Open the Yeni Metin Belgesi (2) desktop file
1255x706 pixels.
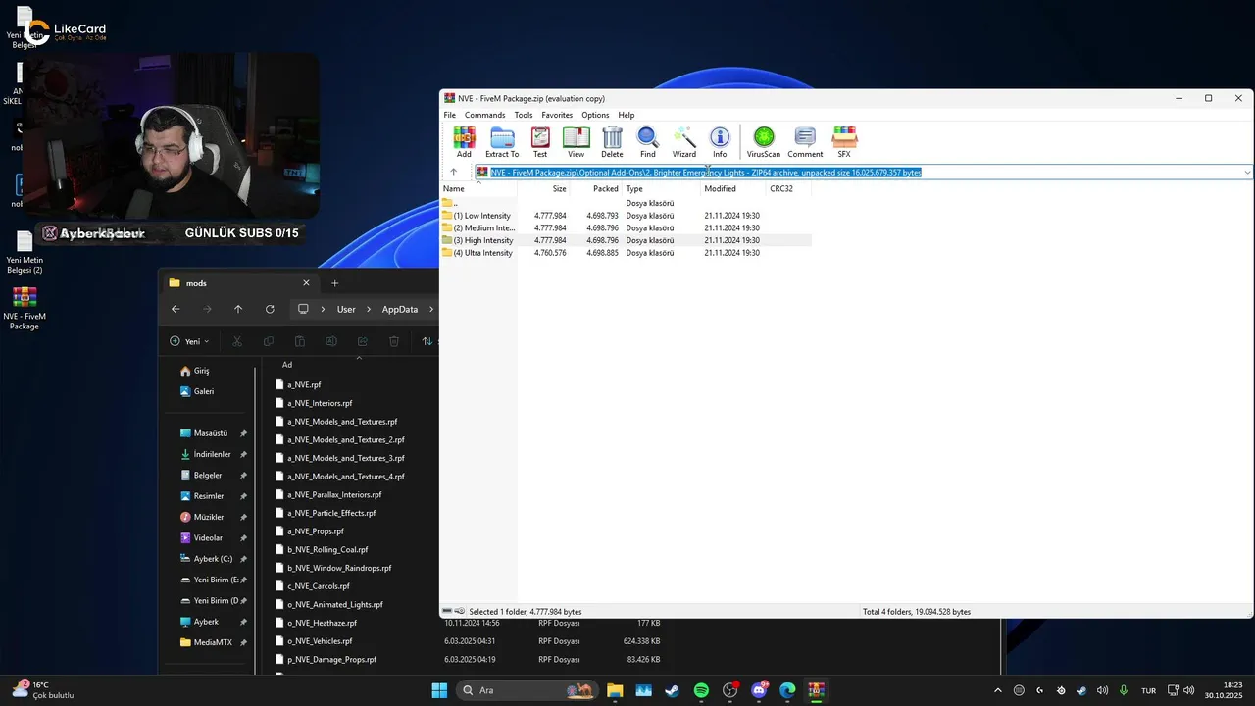[x=25, y=252]
